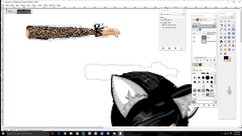Select the Free Select lasso tool

coord(229,21)
